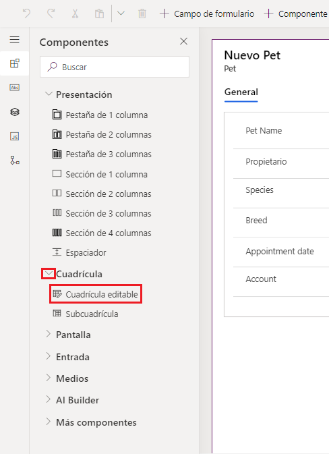
Task: Select the Subcuadrícula component
Action: 86,314
